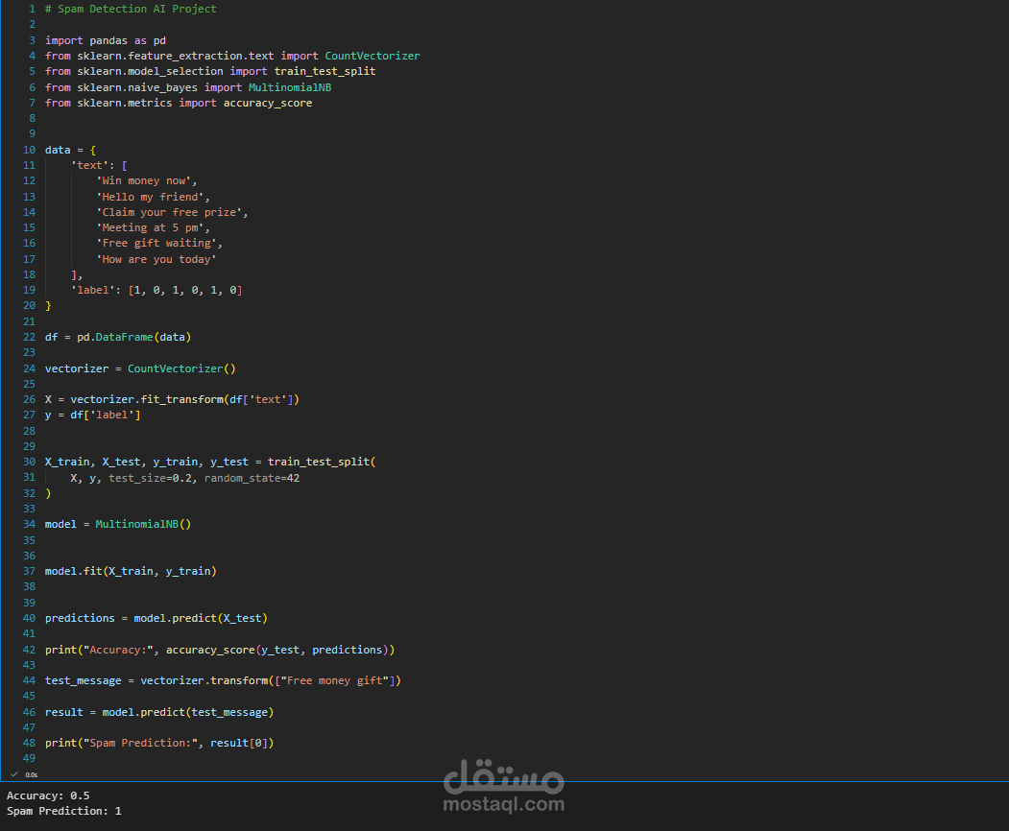Click 'model.fit(X_train, y_train)' on line 37

pos(131,571)
